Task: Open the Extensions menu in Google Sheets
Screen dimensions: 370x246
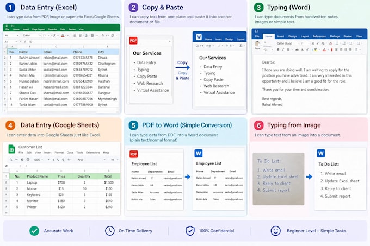Action: 92,152
